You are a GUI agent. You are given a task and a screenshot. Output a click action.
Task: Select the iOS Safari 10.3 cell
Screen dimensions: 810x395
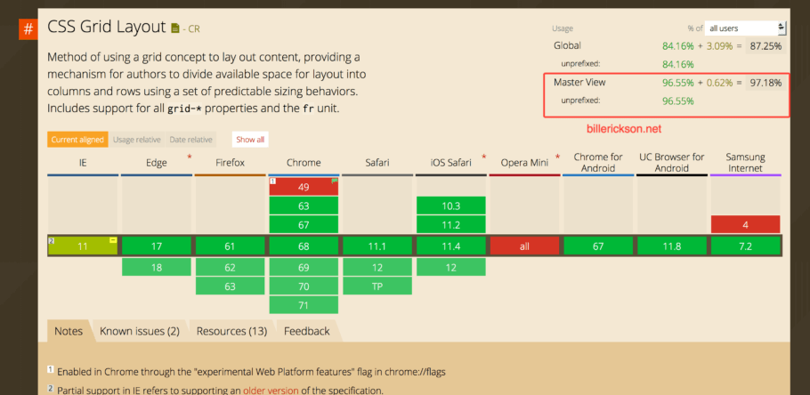[x=451, y=206]
